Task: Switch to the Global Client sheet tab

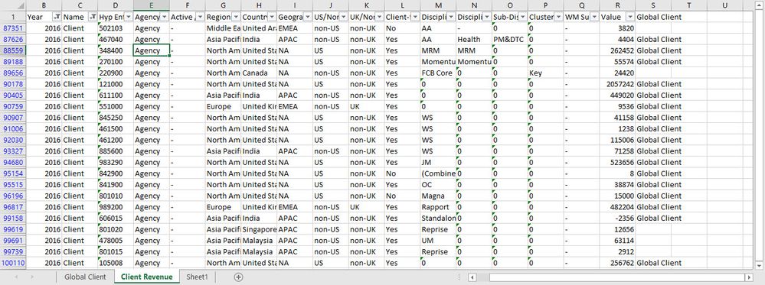Action: point(85,277)
